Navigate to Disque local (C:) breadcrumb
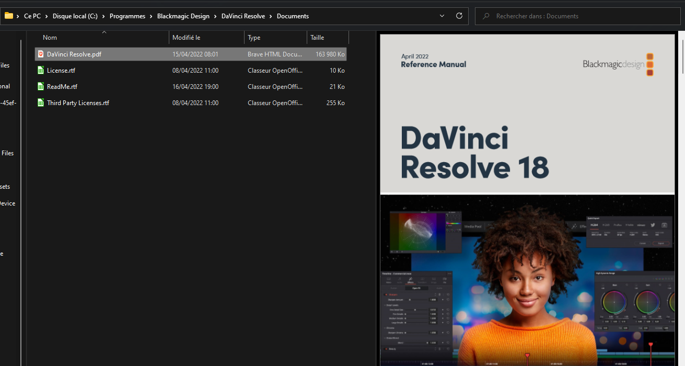This screenshot has height=366, width=685. click(75, 16)
